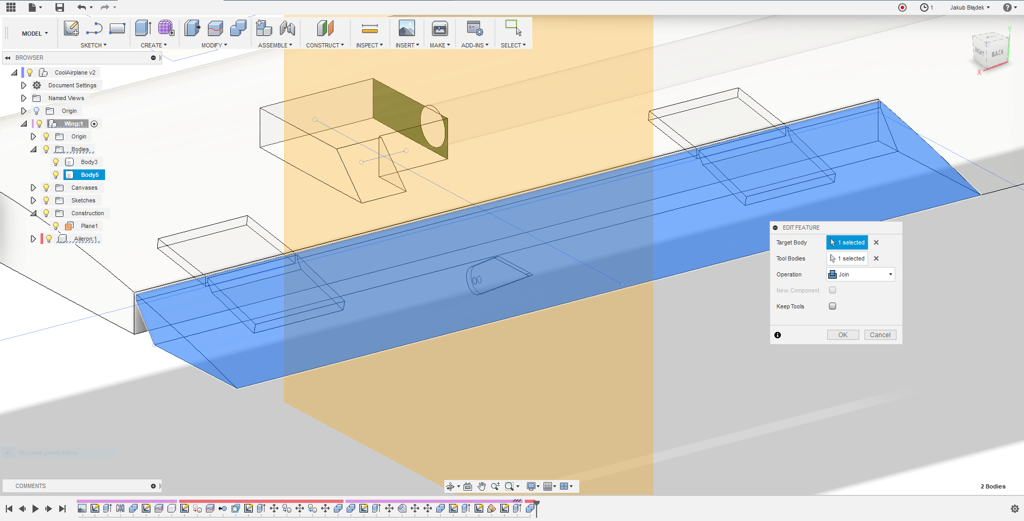
Task: Click the Insert image icon
Action: pyautogui.click(x=406, y=28)
